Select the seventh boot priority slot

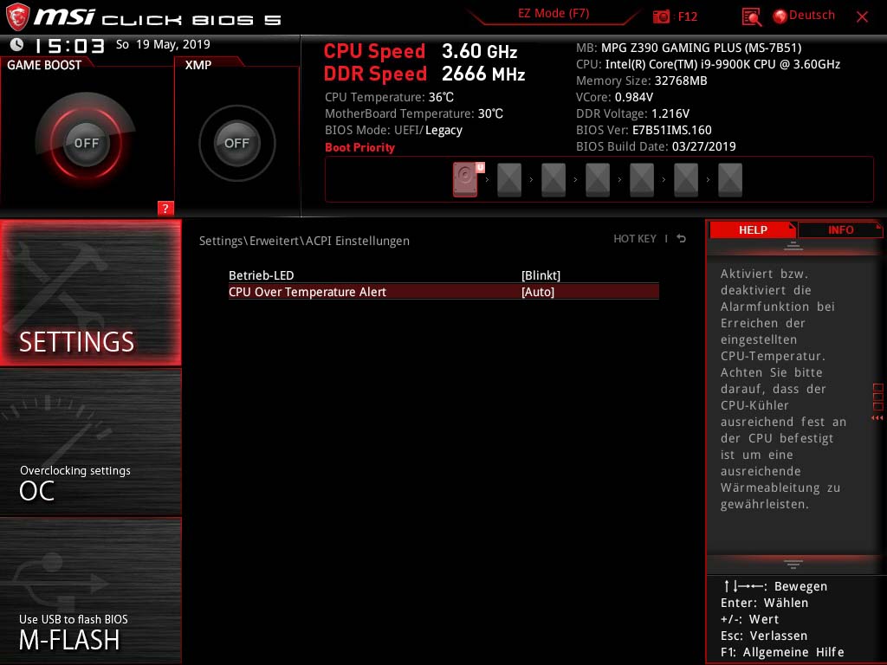click(x=729, y=180)
